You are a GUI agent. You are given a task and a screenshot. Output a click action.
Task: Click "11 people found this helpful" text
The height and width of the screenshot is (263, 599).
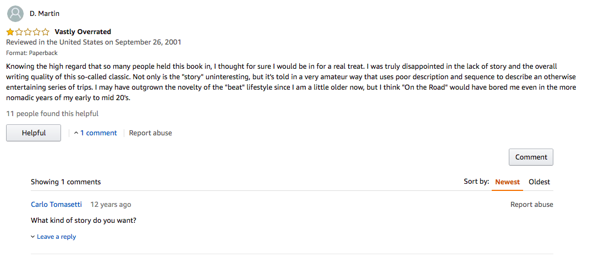pos(52,113)
